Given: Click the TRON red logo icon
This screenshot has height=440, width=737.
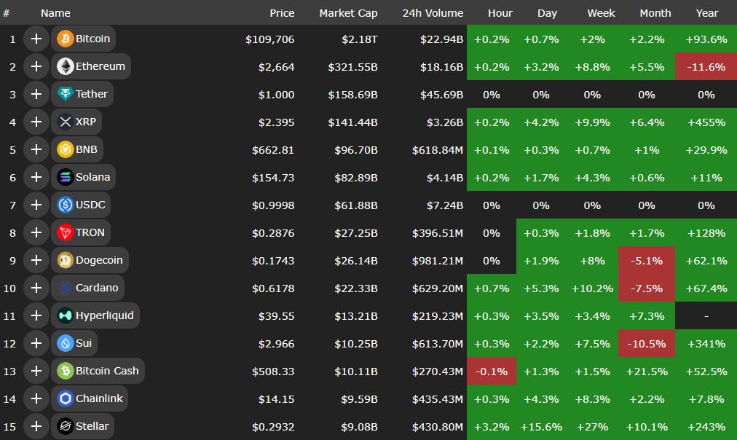Looking at the screenshot, I should coord(65,232).
